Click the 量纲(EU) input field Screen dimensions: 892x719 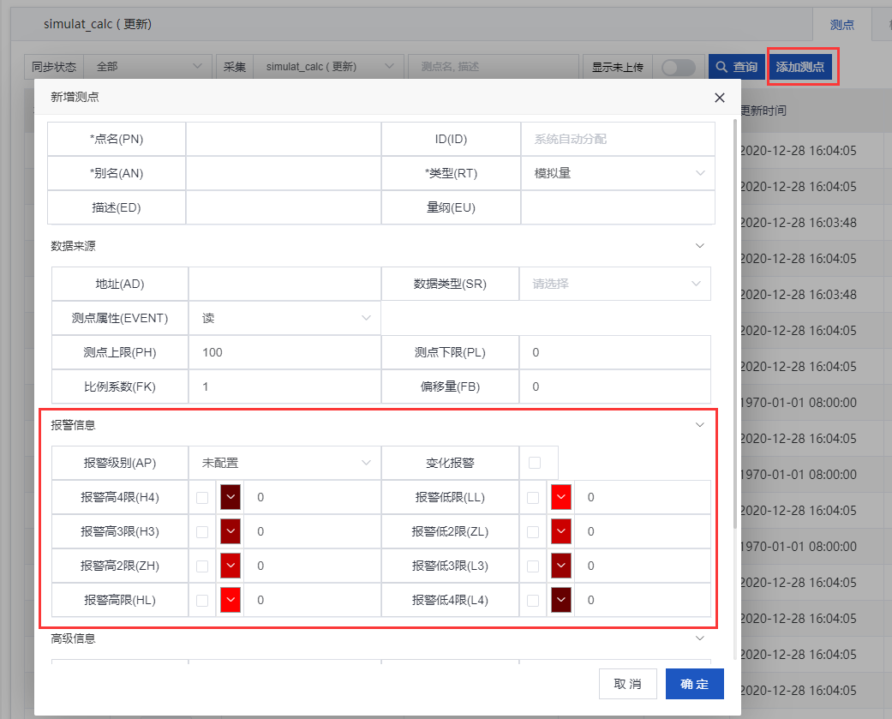click(x=618, y=207)
